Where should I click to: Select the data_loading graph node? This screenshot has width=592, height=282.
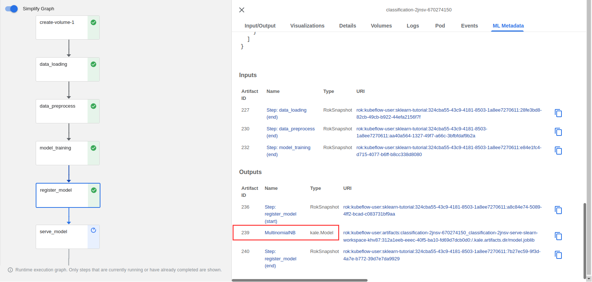[68, 69]
